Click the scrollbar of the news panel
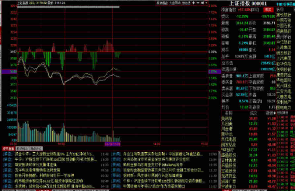This screenshot has height=191, width=295. (x=219, y=170)
